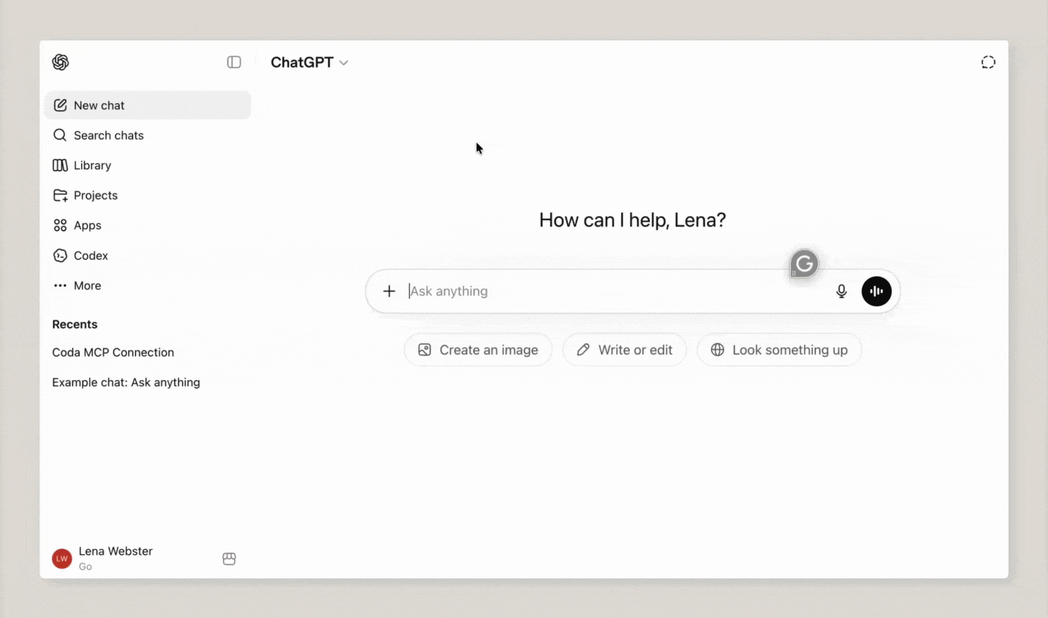Click the Library books icon
Image resolution: width=1048 pixels, height=618 pixels.
[x=60, y=165]
